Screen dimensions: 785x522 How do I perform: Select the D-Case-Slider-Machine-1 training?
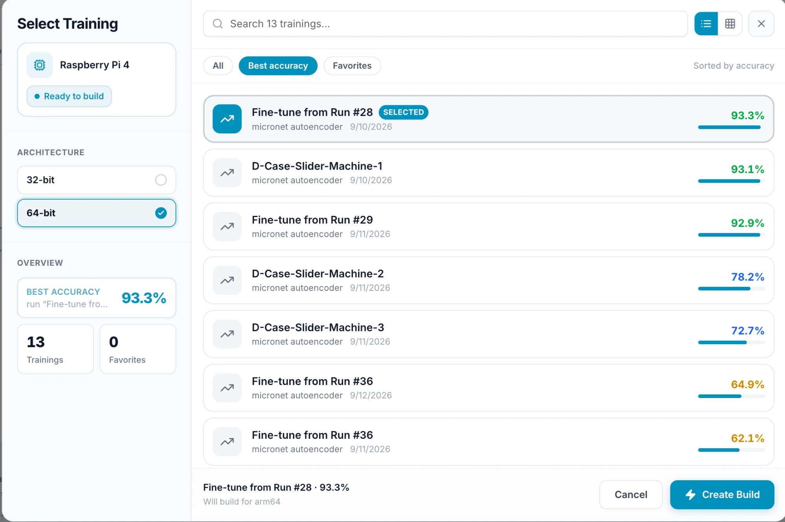489,173
